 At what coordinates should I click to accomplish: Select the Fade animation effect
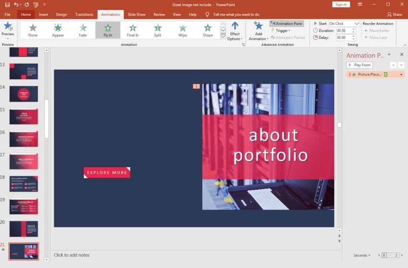(x=83, y=30)
